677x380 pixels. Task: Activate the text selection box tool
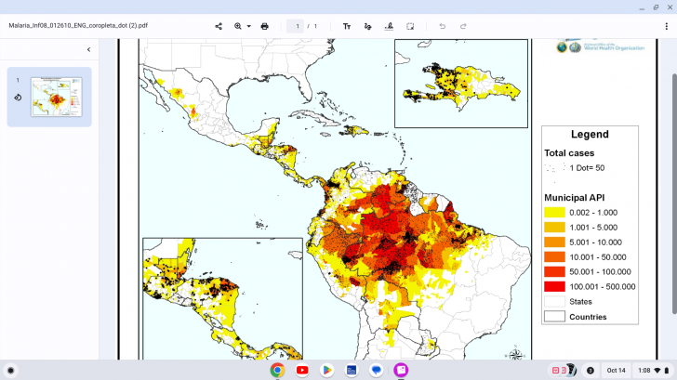coord(410,26)
